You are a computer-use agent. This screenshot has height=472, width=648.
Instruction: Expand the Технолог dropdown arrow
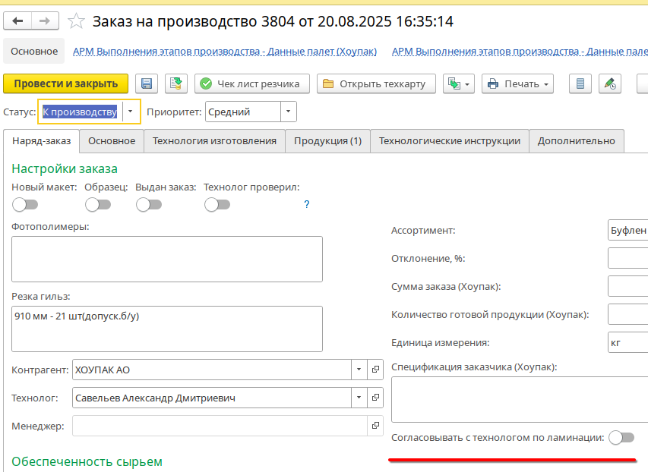[358, 398]
